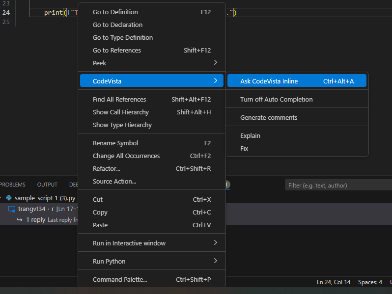The image size is (392, 294).
Task: Select Ask CodeVista Inline
Action: (x=297, y=81)
